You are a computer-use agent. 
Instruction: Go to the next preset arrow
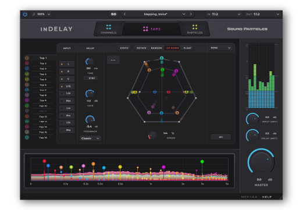(x=191, y=14)
